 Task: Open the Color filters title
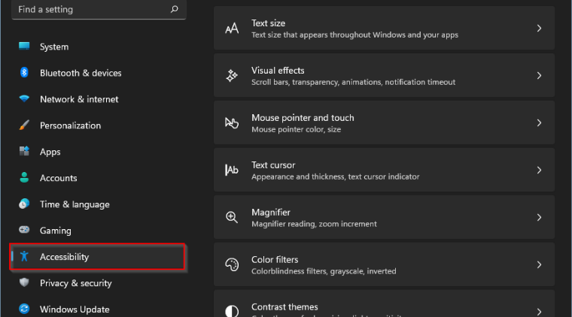click(274, 259)
